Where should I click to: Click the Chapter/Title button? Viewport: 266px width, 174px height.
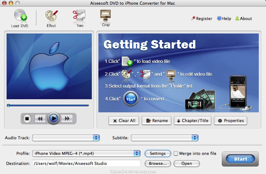pyautogui.click(x=193, y=120)
